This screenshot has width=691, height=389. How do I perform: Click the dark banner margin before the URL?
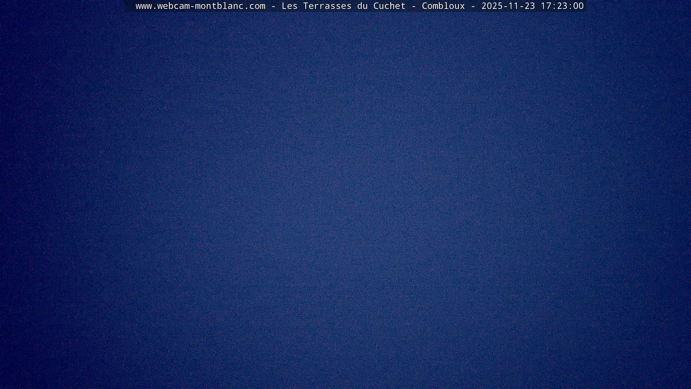pyautogui.click(x=130, y=6)
